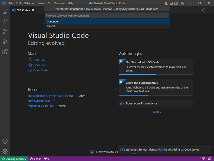The width and height of the screenshot is (214, 161).
Task: Click the '~/dev' path text
Action: pyautogui.click(x=81, y=96)
